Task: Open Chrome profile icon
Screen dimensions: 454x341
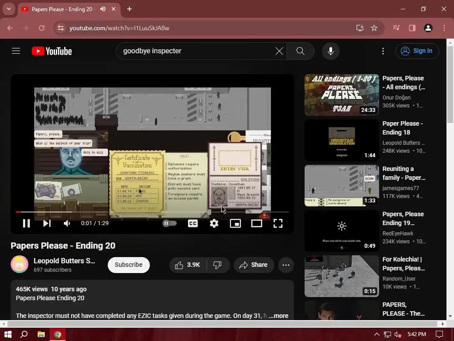Action: 428,28
